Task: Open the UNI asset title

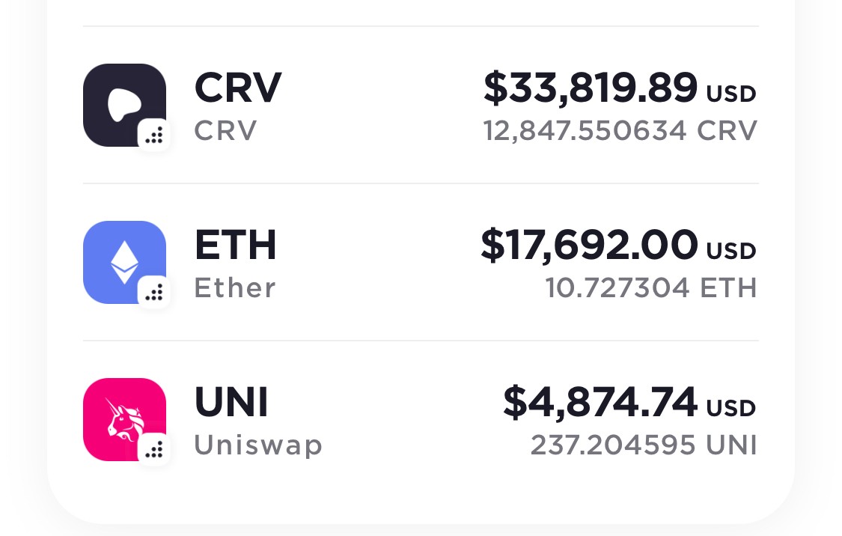Action: (231, 402)
